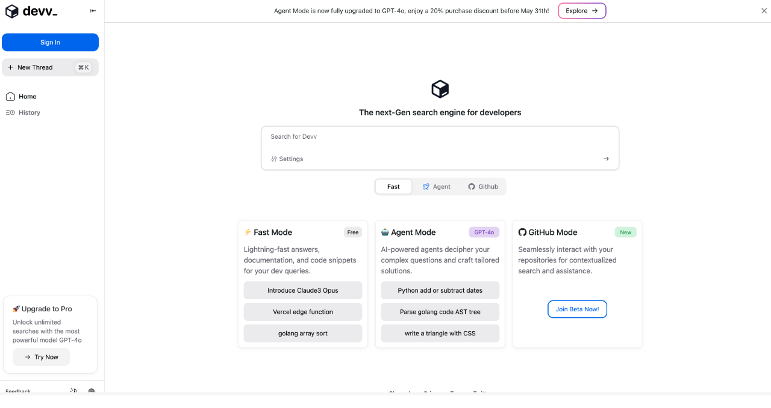
Task: Open Explore from the announcement banner
Action: point(582,10)
